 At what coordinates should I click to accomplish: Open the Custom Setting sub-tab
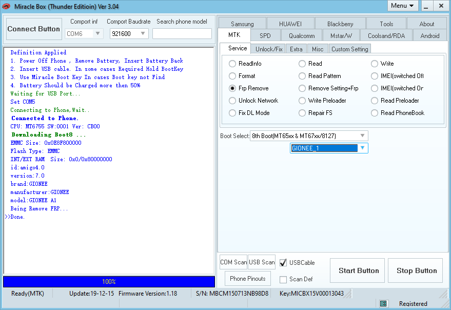pos(349,49)
